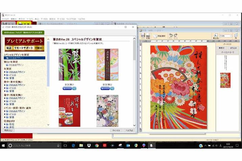The image size is (242, 161).
Task: Click 絞り込み button in the parts panel
Action: (x=233, y=48)
